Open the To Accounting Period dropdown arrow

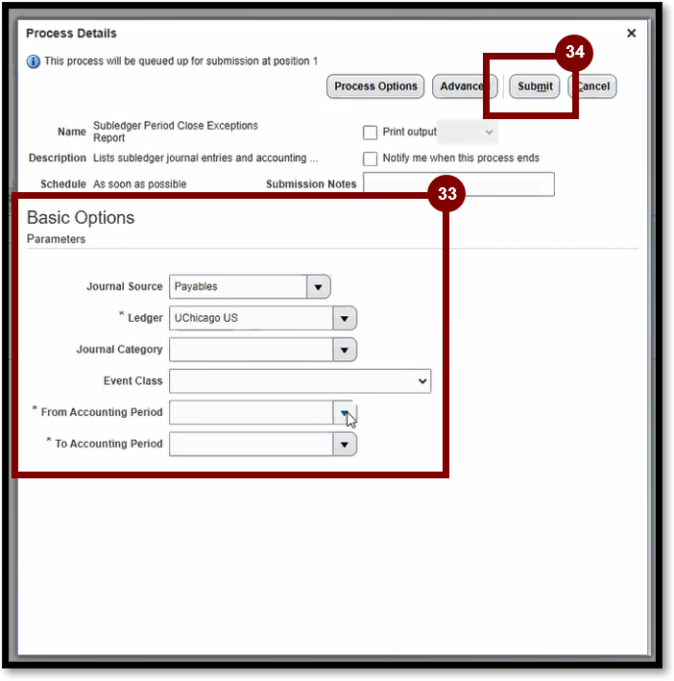point(345,444)
